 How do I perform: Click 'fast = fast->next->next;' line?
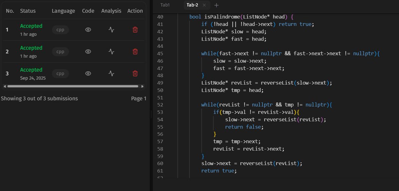click(249, 68)
